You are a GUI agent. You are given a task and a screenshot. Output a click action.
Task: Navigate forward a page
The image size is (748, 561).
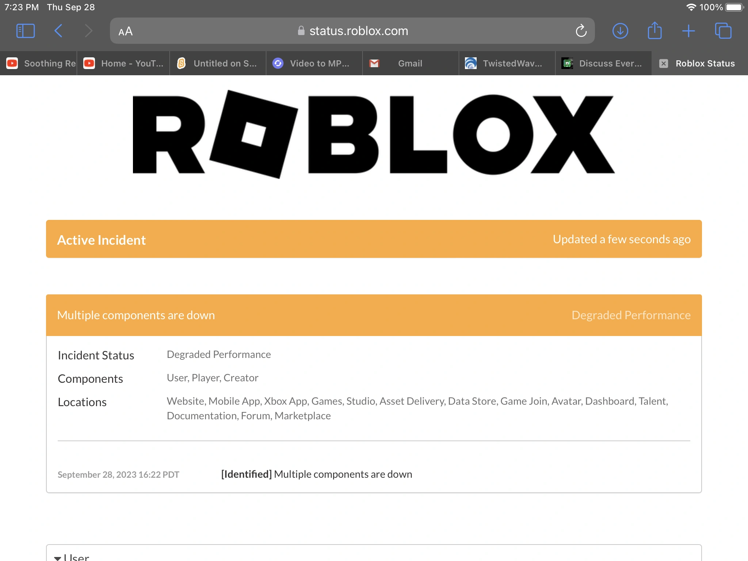88,31
